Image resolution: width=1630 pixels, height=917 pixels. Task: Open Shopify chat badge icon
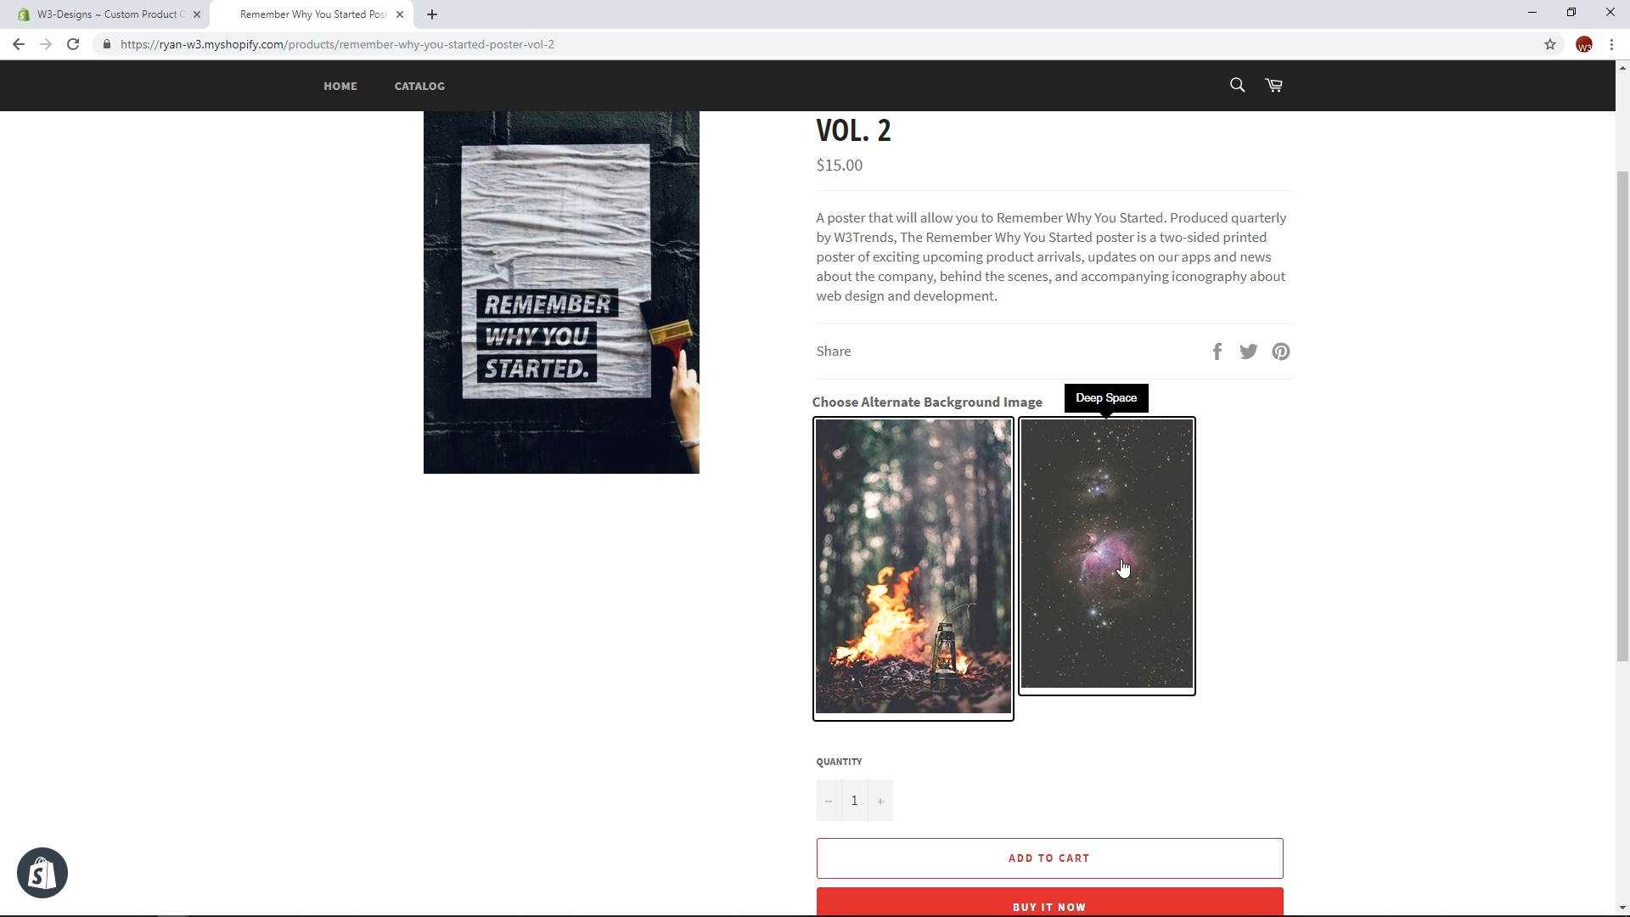click(x=42, y=873)
